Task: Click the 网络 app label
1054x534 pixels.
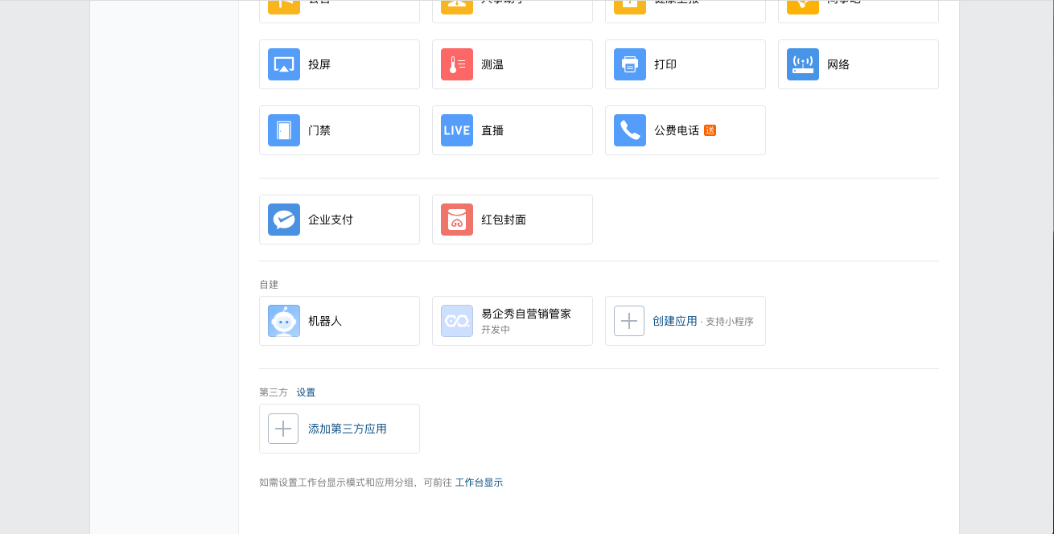Action: coord(838,64)
